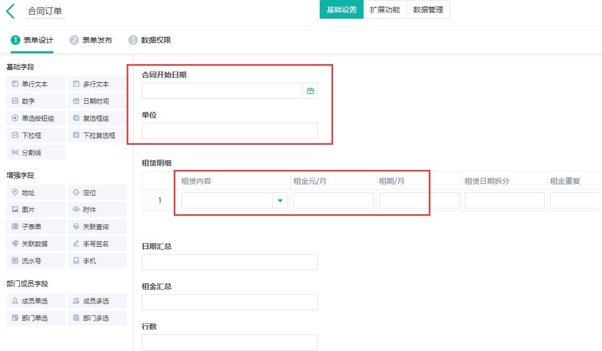Add a 分割线 element
Image resolution: width=602 pixels, height=351 pixels.
(36, 152)
